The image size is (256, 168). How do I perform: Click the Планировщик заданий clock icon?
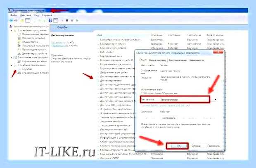(x=19, y=34)
